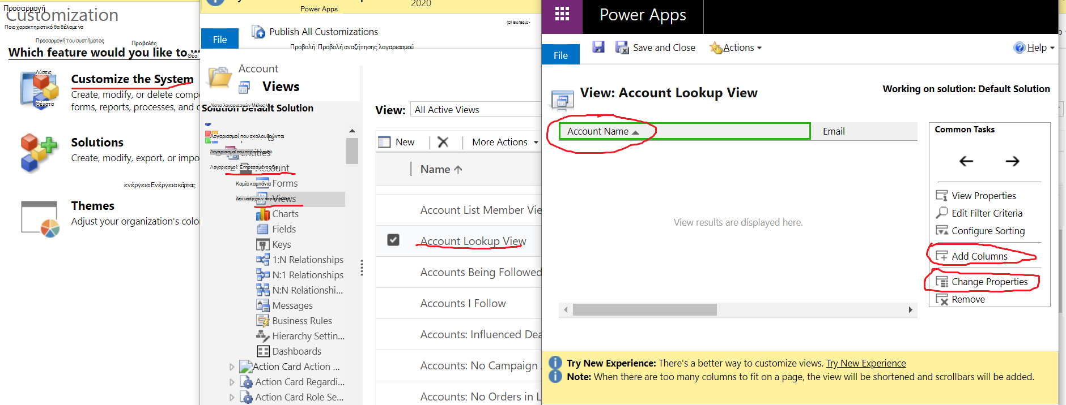
Task: Open the All Active Views dropdown
Action: (x=476, y=110)
